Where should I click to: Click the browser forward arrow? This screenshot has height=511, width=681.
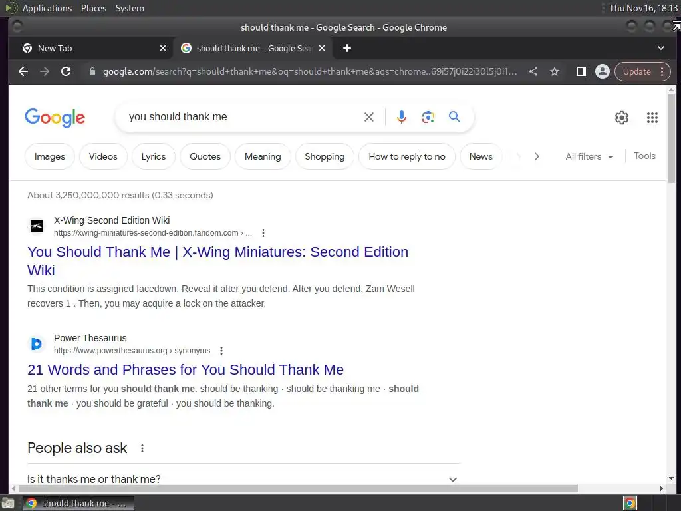[45, 71]
